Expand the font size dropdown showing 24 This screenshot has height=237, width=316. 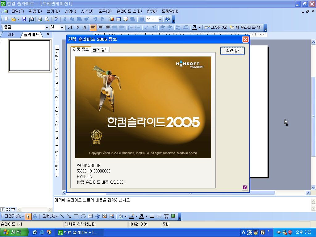[62, 27]
